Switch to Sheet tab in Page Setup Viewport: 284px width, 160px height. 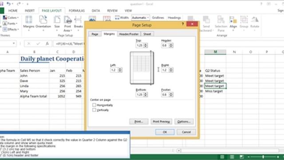tap(147, 34)
